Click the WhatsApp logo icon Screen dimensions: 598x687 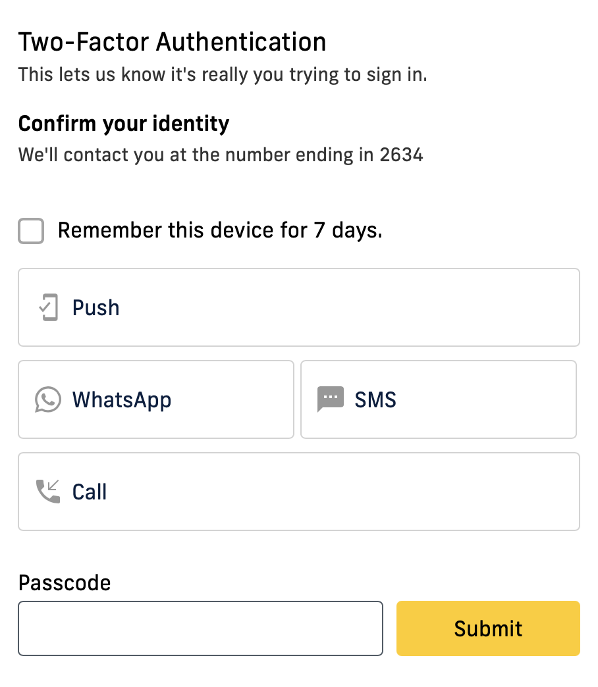coord(47,399)
